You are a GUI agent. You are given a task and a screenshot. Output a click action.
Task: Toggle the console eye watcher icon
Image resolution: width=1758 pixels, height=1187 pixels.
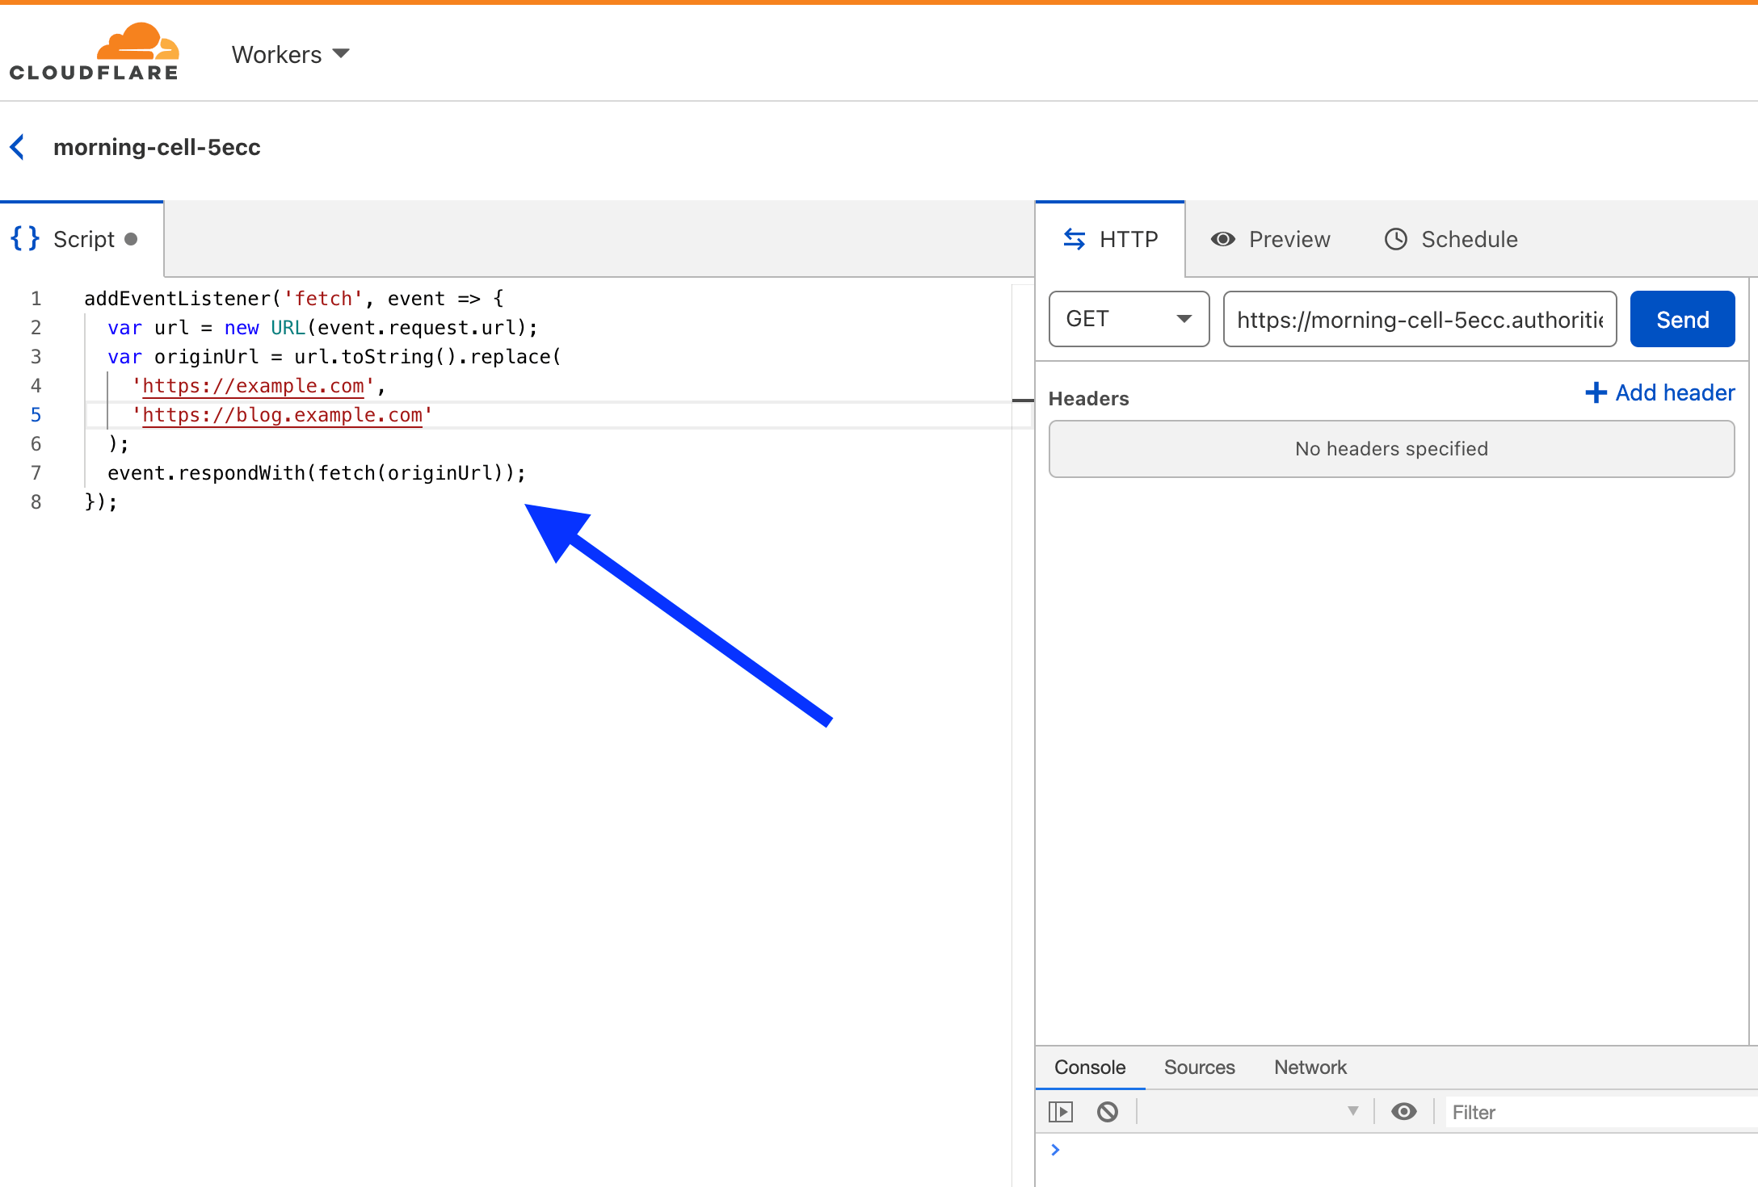point(1404,1111)
